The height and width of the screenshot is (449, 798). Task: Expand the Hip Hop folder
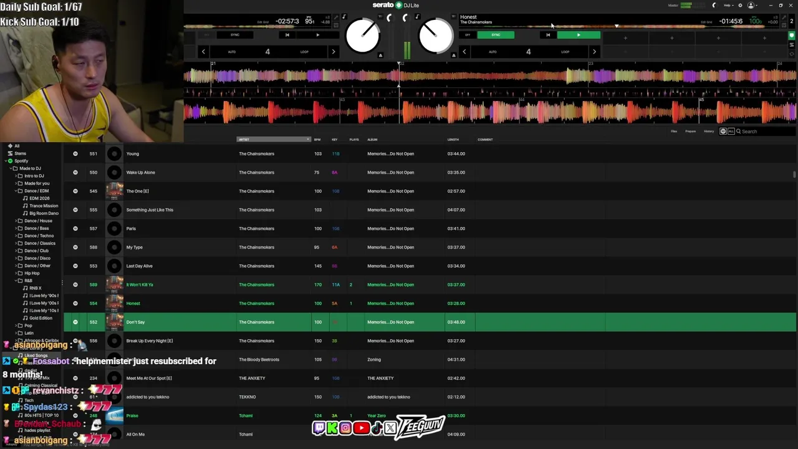click(15, 273)
